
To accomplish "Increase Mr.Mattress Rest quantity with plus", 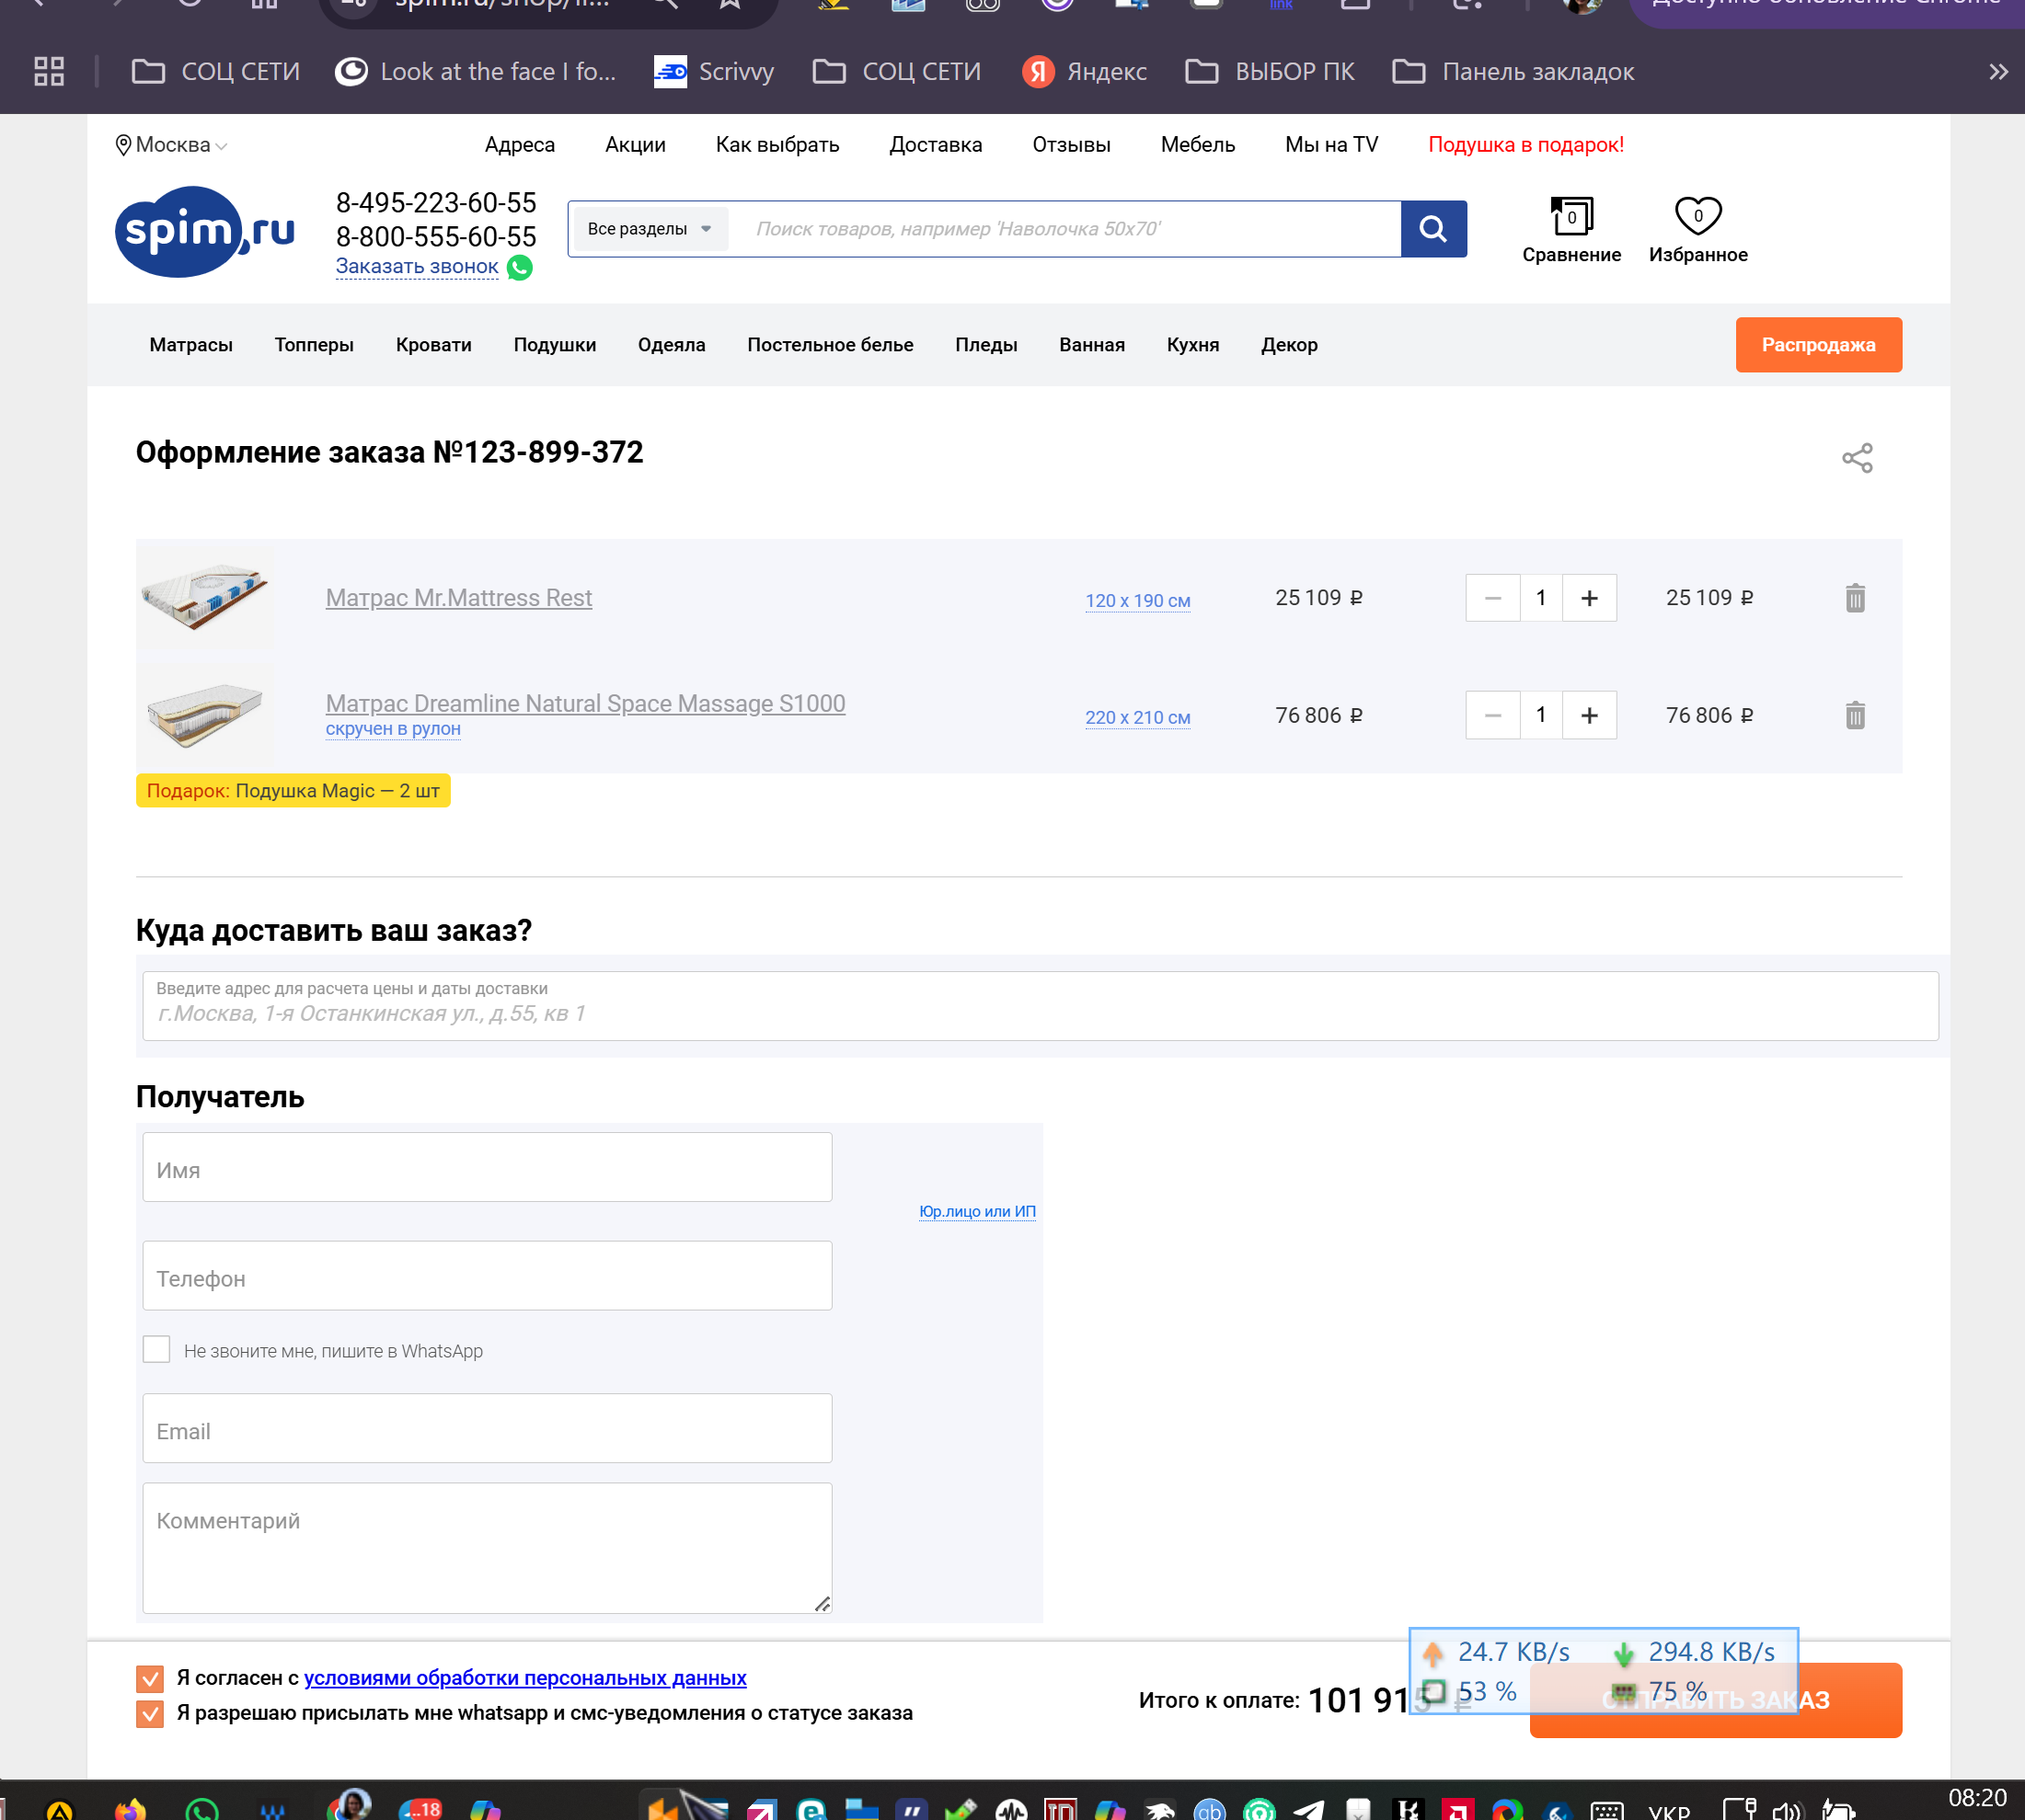I will click(x=1589, y=598).
